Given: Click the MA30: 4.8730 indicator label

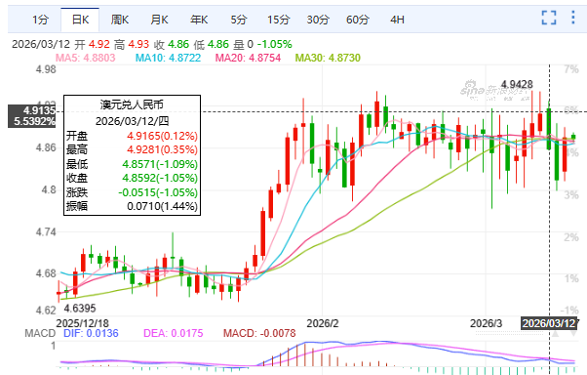Looking at the screenshot, I should (x=328, y=58).
